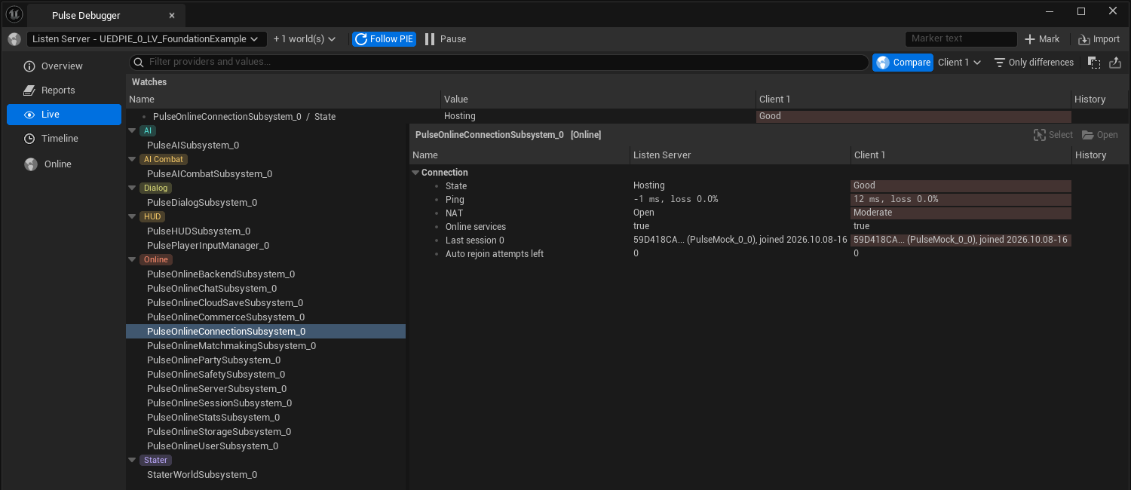This screenshot has width=1131, height=490.
Task: Click the Online services row label
Action: [476, 227]
